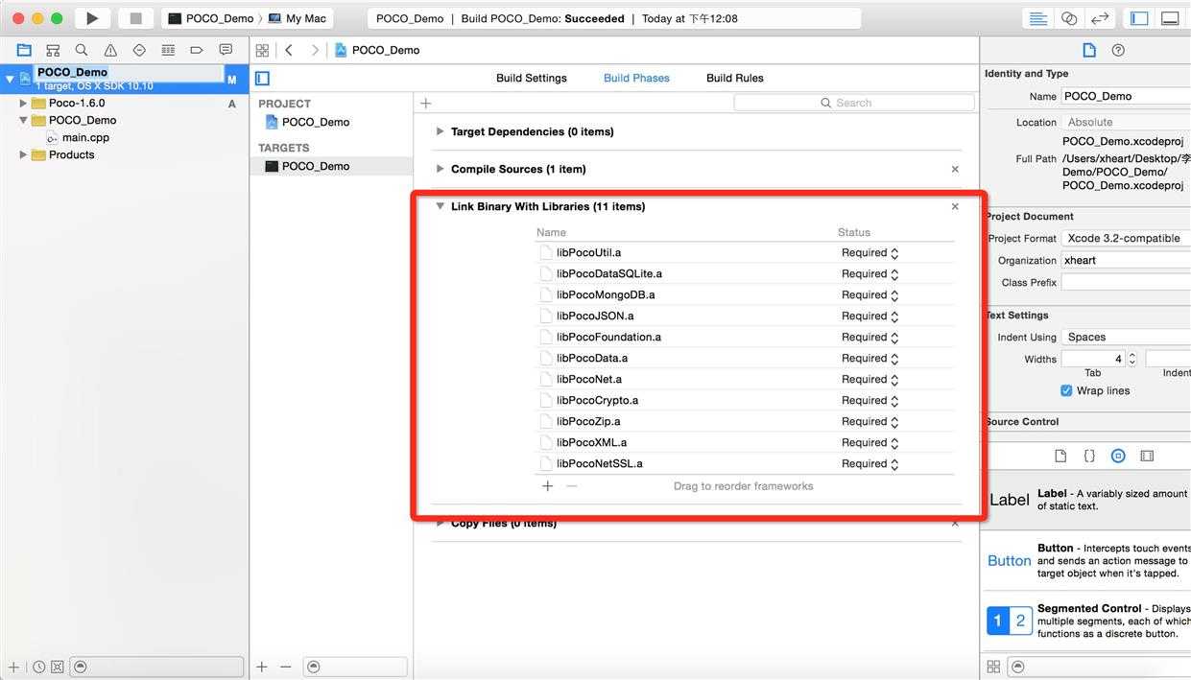Show the File inspector
Image resolution: width=1191 pixels, height=680 pixels.
(1088, 50)
